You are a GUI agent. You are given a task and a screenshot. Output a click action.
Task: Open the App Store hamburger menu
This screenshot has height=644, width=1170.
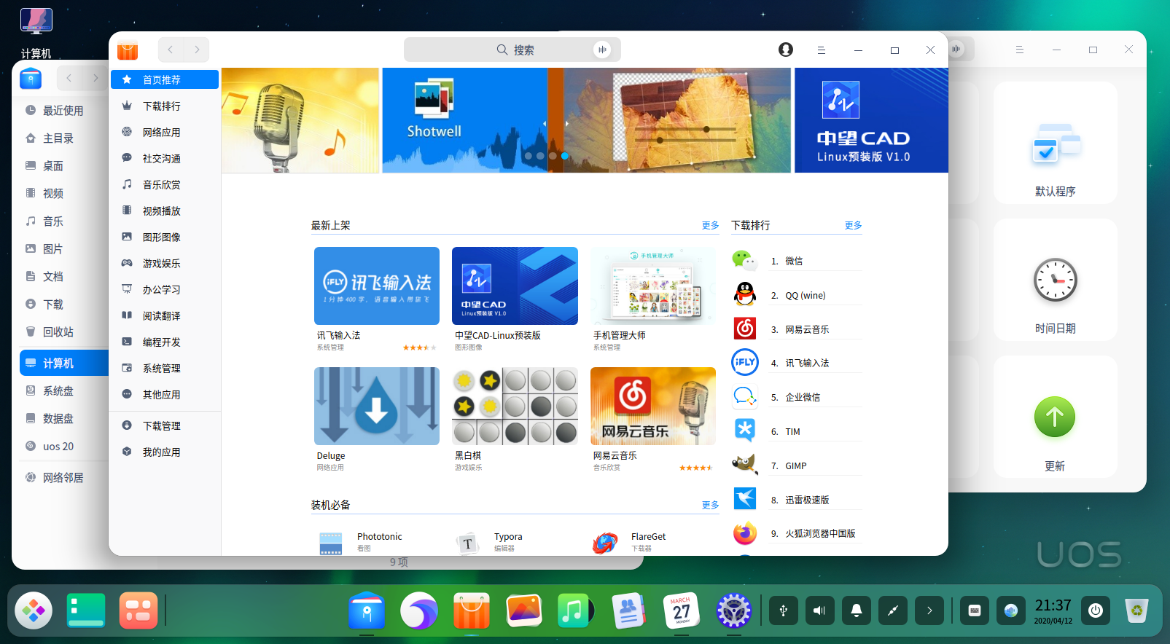822,50
